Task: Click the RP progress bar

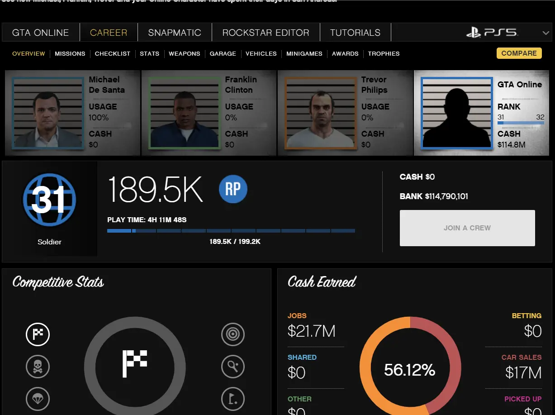Action: coord(231,231)
